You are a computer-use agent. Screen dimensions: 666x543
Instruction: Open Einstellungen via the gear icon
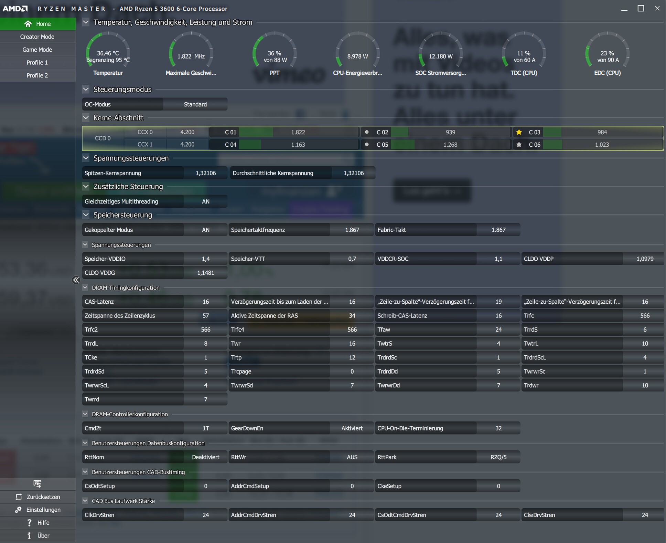point(18,510)
